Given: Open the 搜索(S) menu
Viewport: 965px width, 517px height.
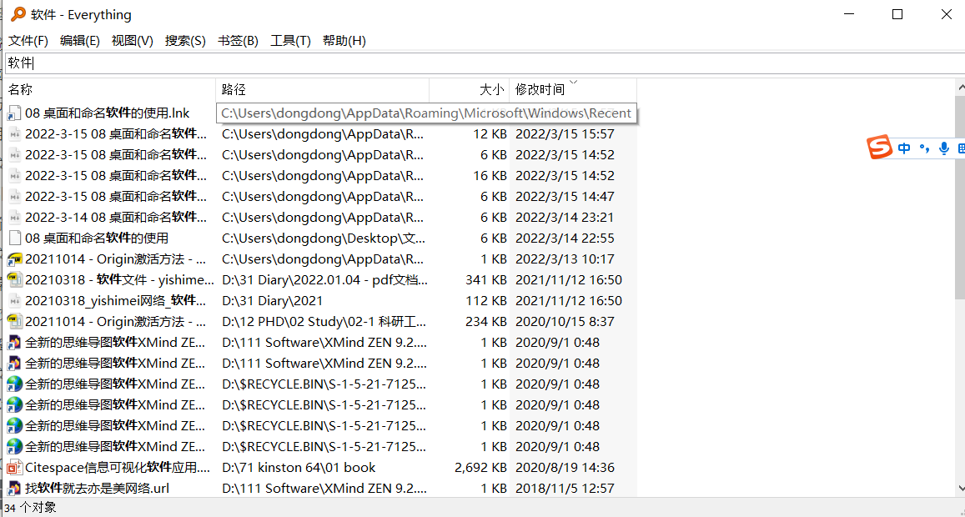Looking at the screenshot, I should [185, 41].
